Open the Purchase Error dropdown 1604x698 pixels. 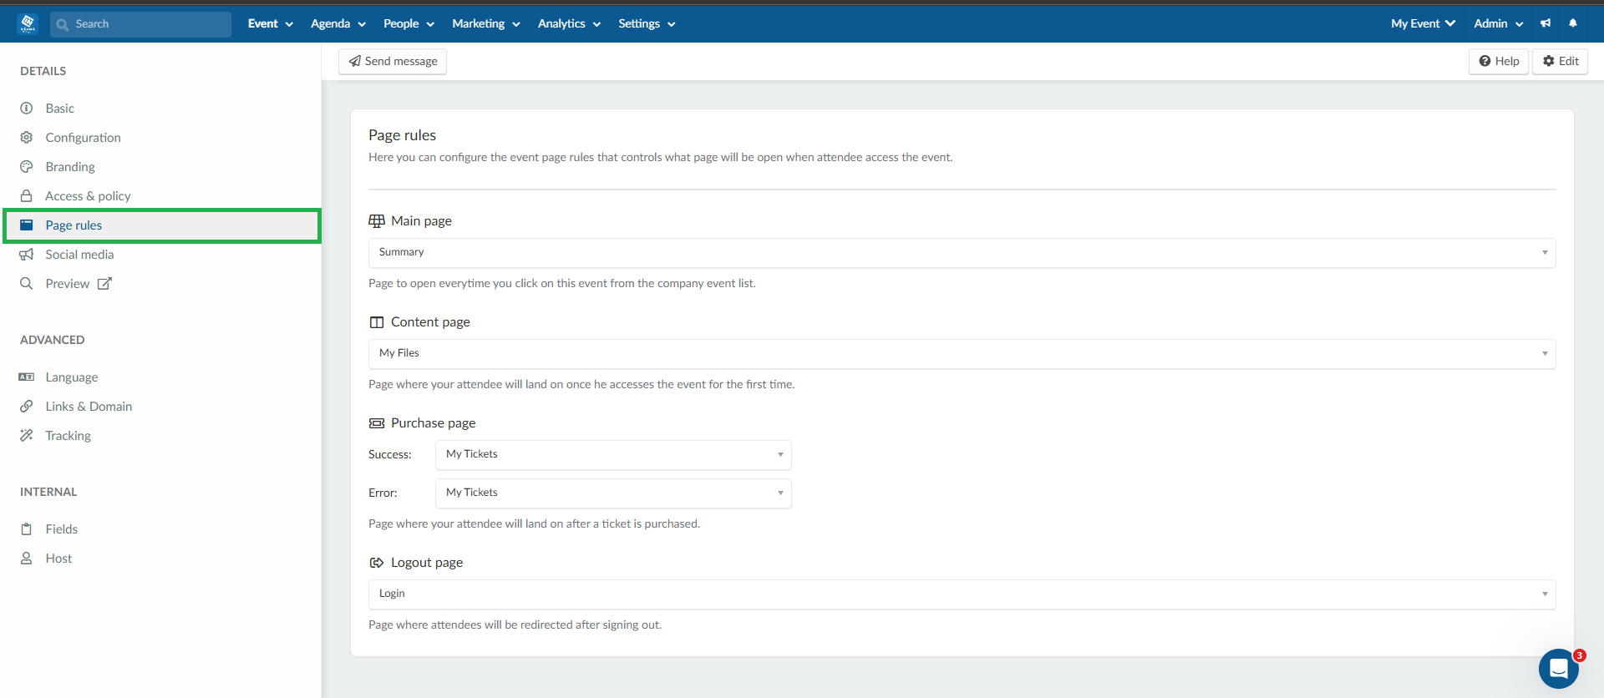pos(613,493)
